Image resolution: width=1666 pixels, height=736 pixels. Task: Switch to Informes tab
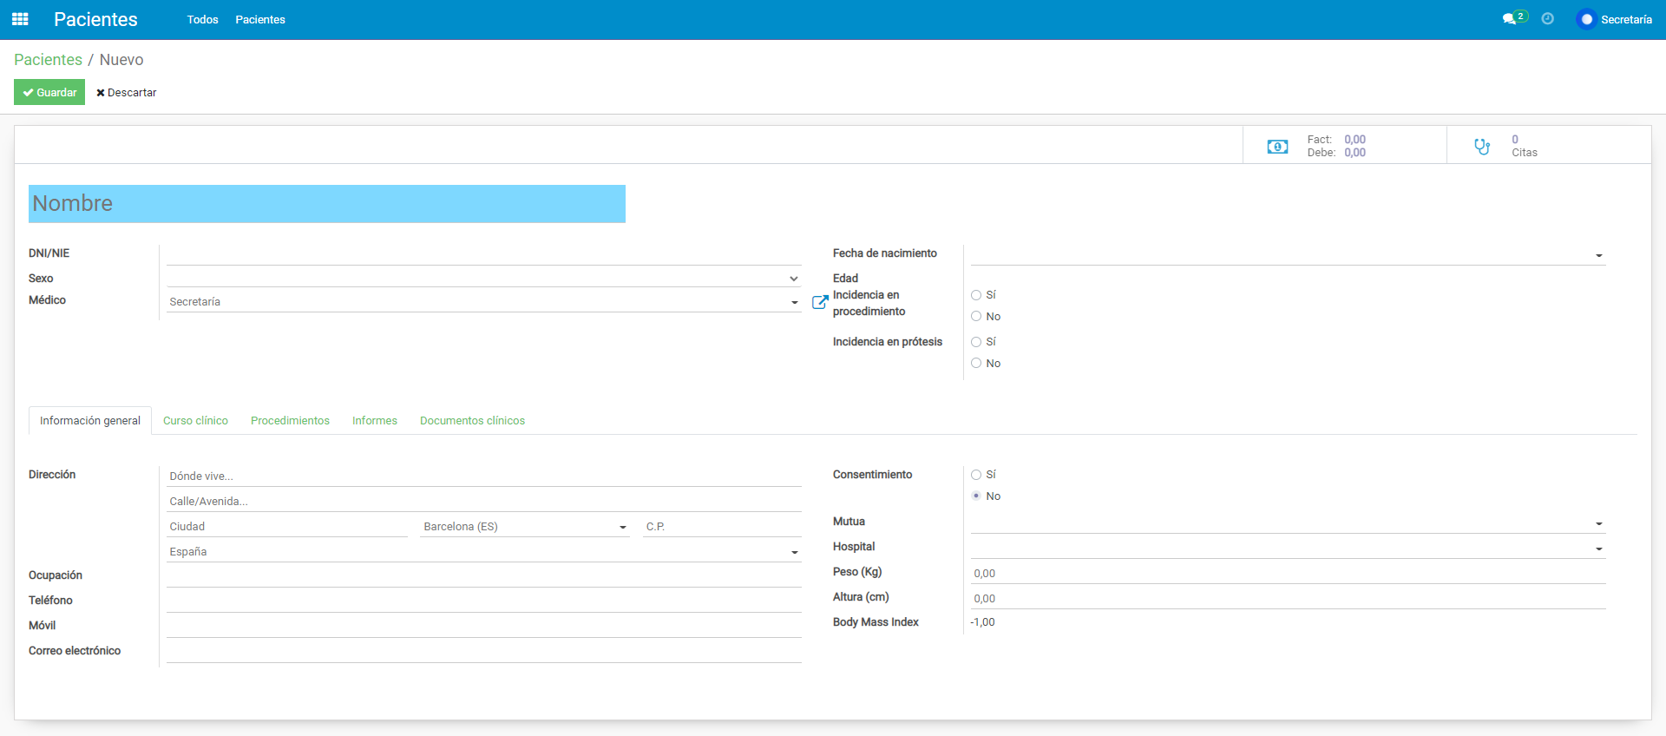coord(375,421)
